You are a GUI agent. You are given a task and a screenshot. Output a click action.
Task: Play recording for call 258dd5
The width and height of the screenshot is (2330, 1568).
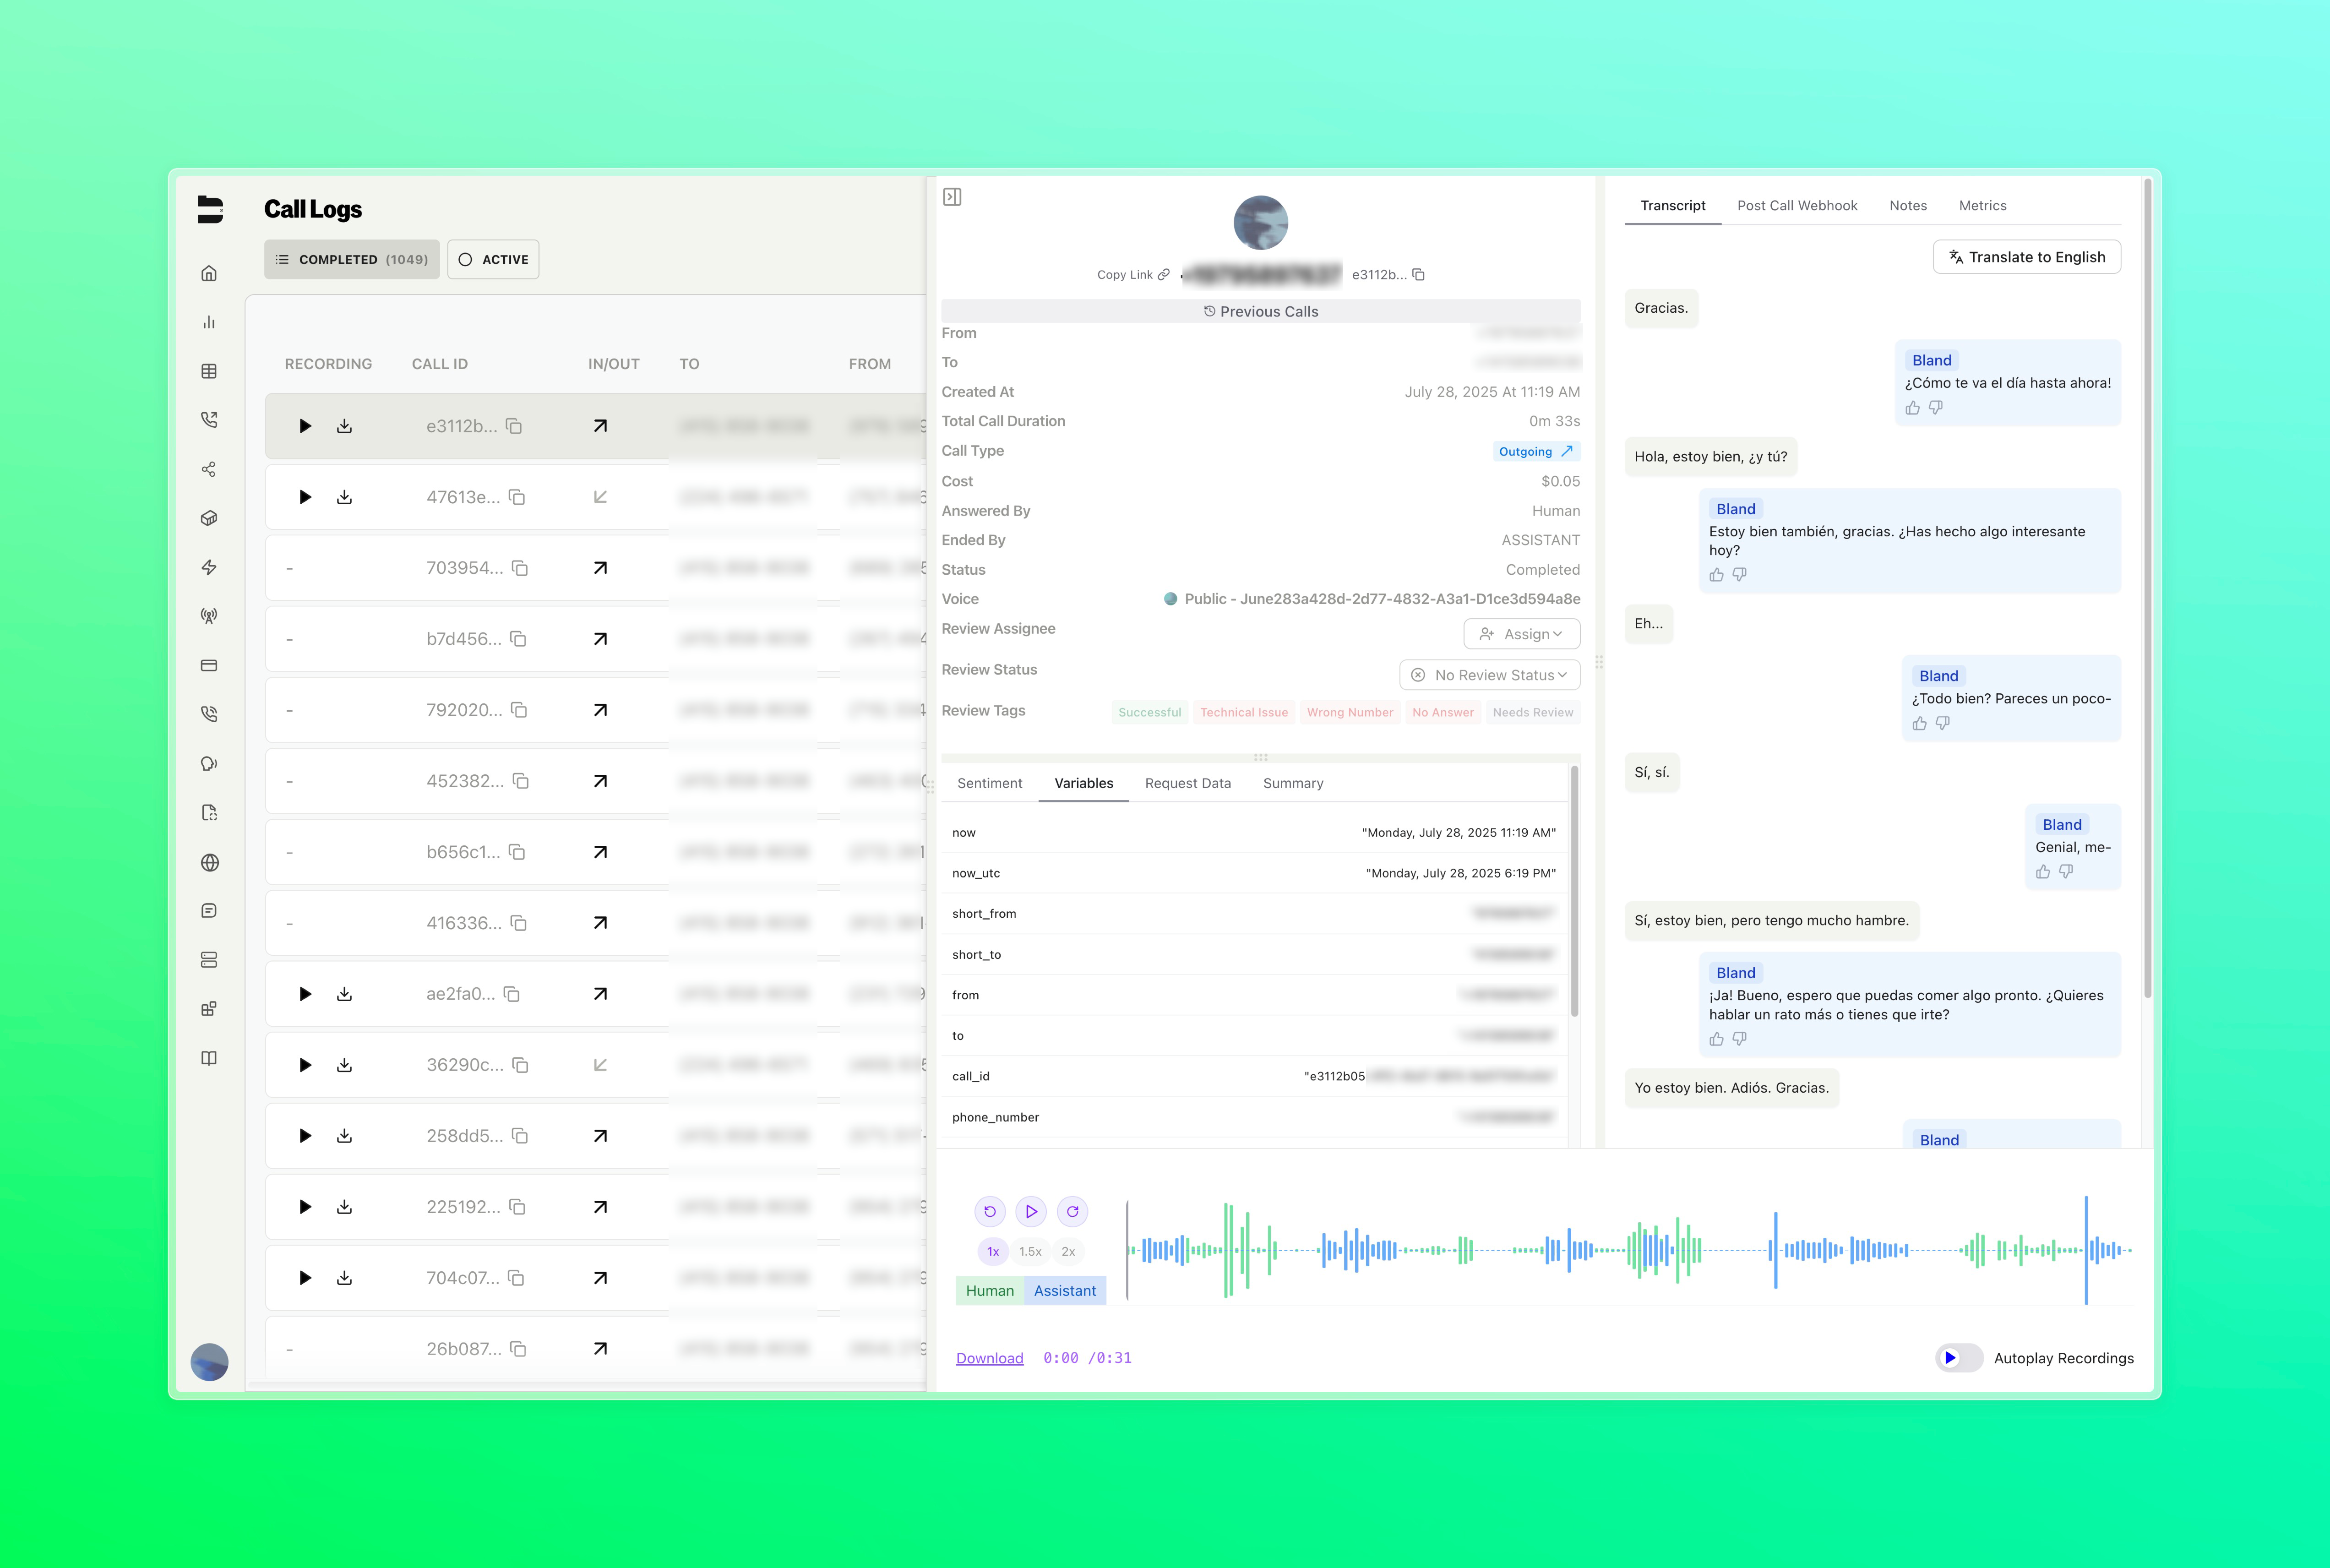click(305, 1136)
